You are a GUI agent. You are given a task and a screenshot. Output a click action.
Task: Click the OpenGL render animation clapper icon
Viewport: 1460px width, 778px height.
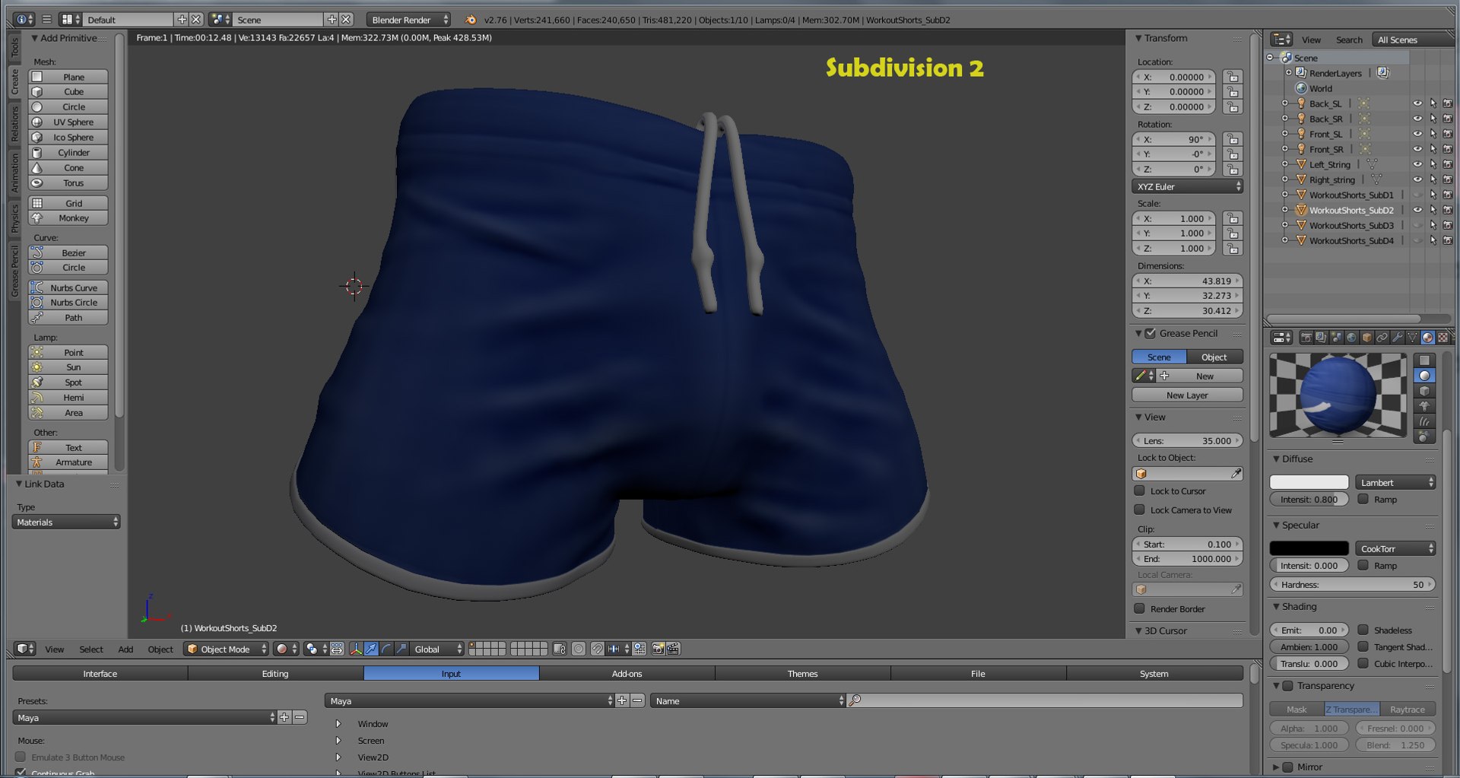click(x=673, y=649)
